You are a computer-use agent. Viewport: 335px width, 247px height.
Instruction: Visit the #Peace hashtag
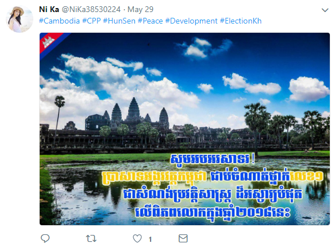click(150, 21)
